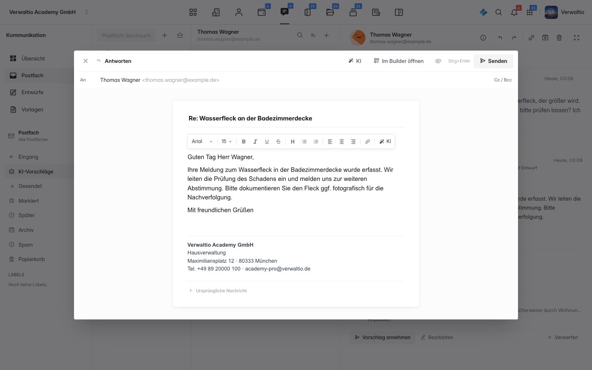Click the subject line Re: Wasserfleck field

[296, 118]
